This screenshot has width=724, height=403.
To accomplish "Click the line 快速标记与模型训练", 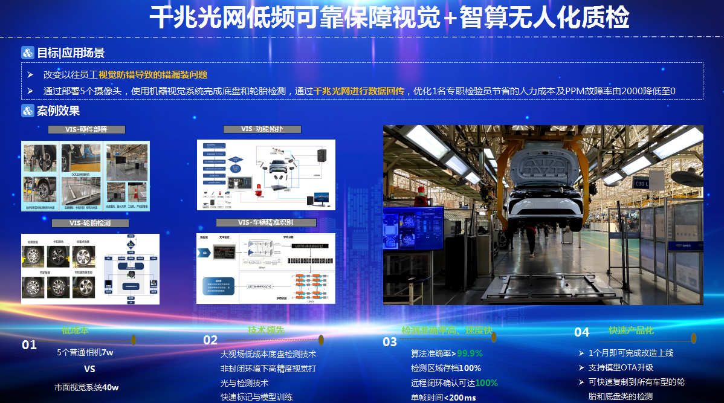I will [x=256, y=397].
